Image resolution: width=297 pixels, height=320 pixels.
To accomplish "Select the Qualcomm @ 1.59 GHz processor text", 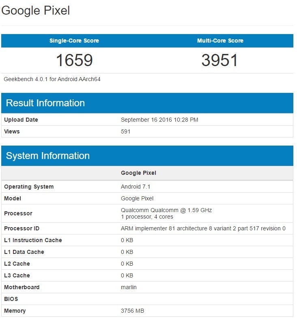I will 166,210.
